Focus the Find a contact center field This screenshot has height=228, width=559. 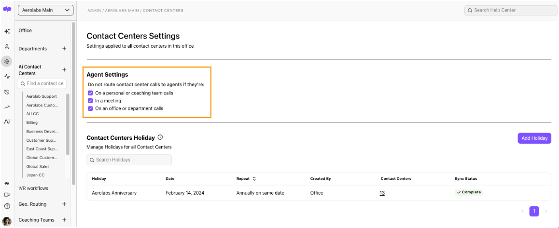point(42,83)
